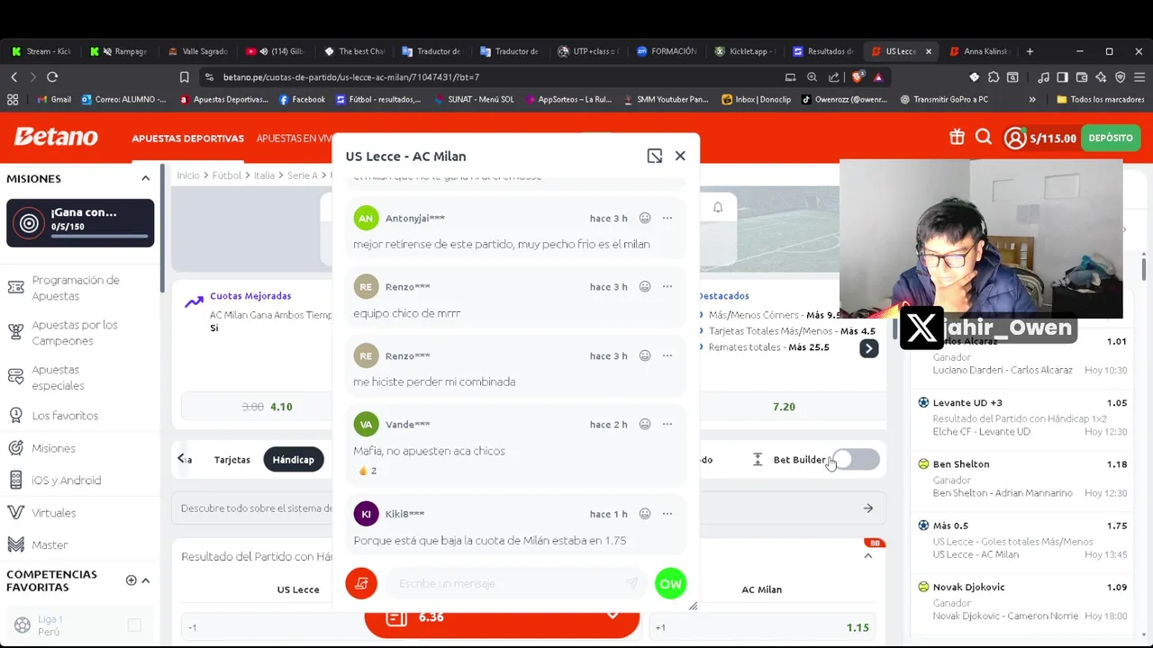Screen dimensions: 1153x648
Task: Open the Betano search icon
Action: 984,138
